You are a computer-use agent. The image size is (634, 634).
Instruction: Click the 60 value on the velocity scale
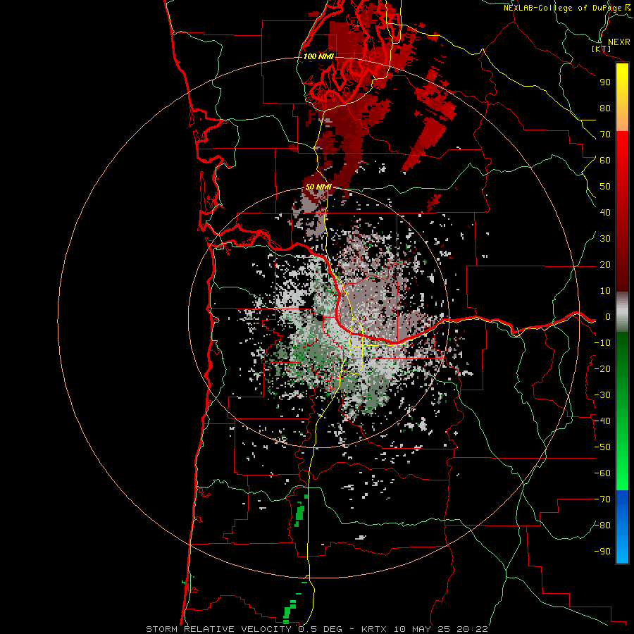click(605, 160)
